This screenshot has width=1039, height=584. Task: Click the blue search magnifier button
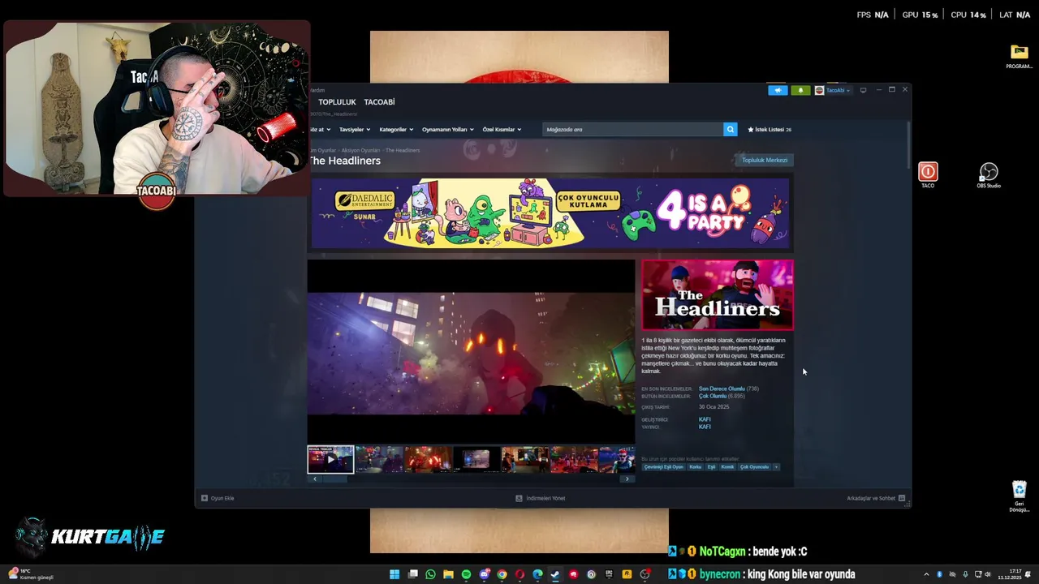pos(731,129)
